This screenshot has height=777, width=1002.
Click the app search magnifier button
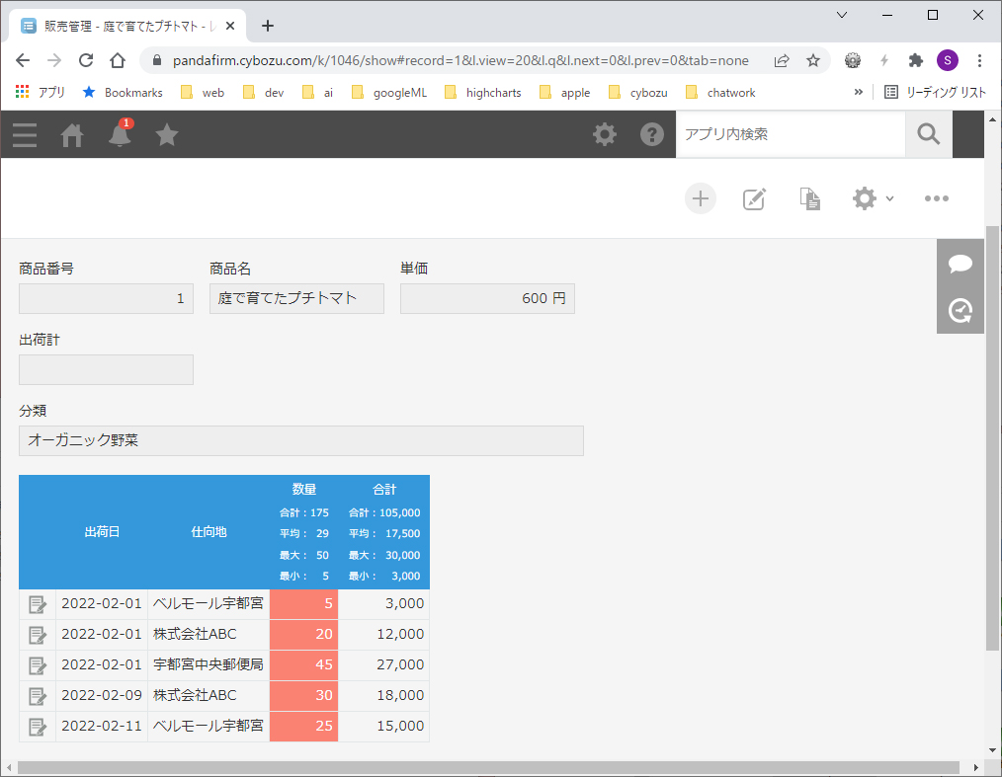tap(929, 134)
